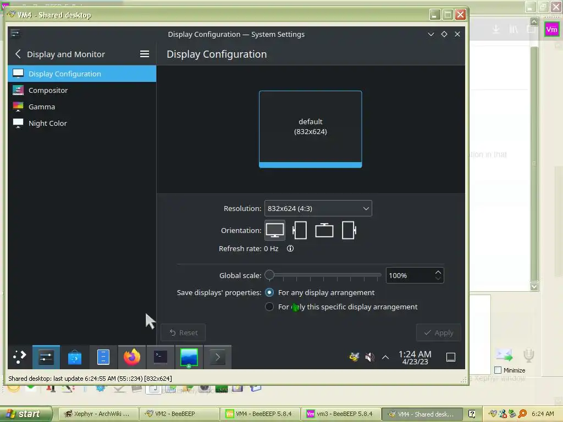Click the blue landscape image icon in panel
The image size is (563, 422).
pyautogui.click(x=189, y=357)
